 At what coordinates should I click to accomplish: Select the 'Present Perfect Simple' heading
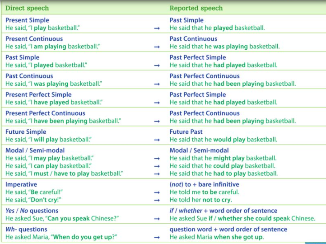(x=38, y=94)
